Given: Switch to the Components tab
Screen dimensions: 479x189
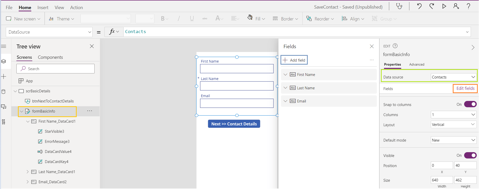Looking at the screenshot, I should [50, 57].
